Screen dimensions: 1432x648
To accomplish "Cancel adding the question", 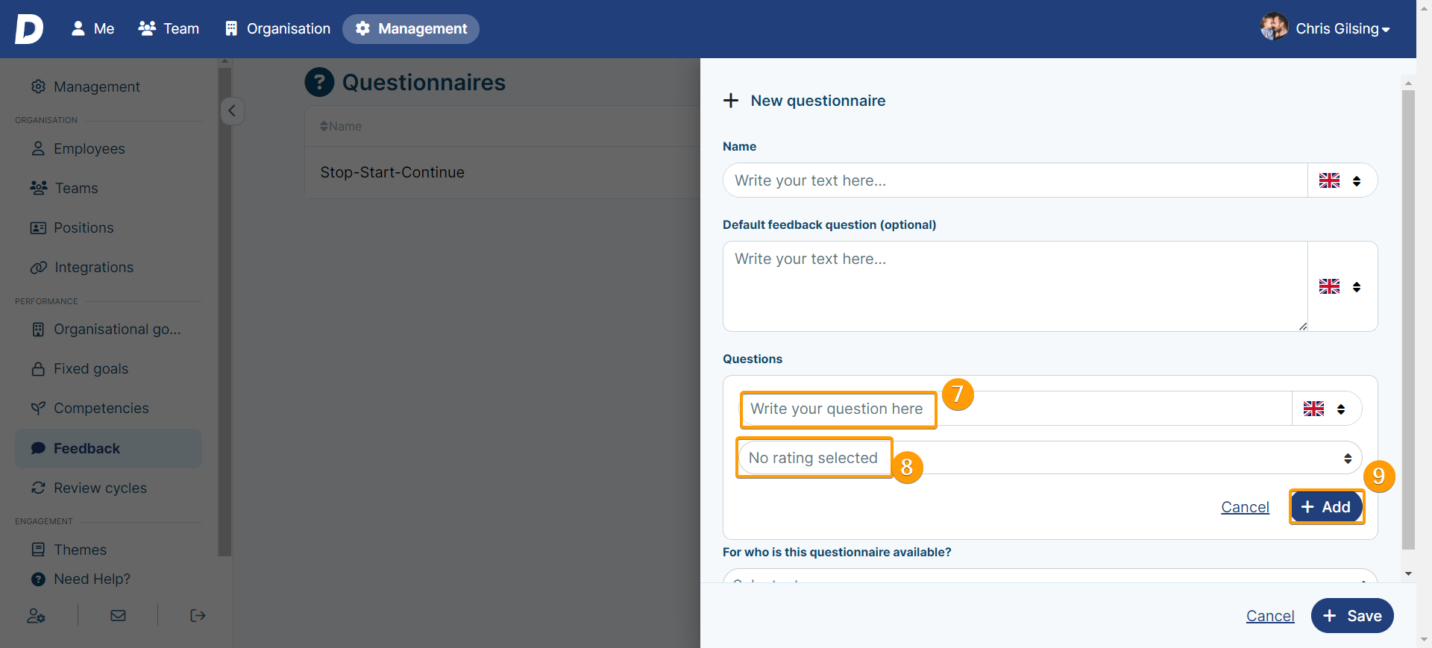I will [x=1245, y=507].
